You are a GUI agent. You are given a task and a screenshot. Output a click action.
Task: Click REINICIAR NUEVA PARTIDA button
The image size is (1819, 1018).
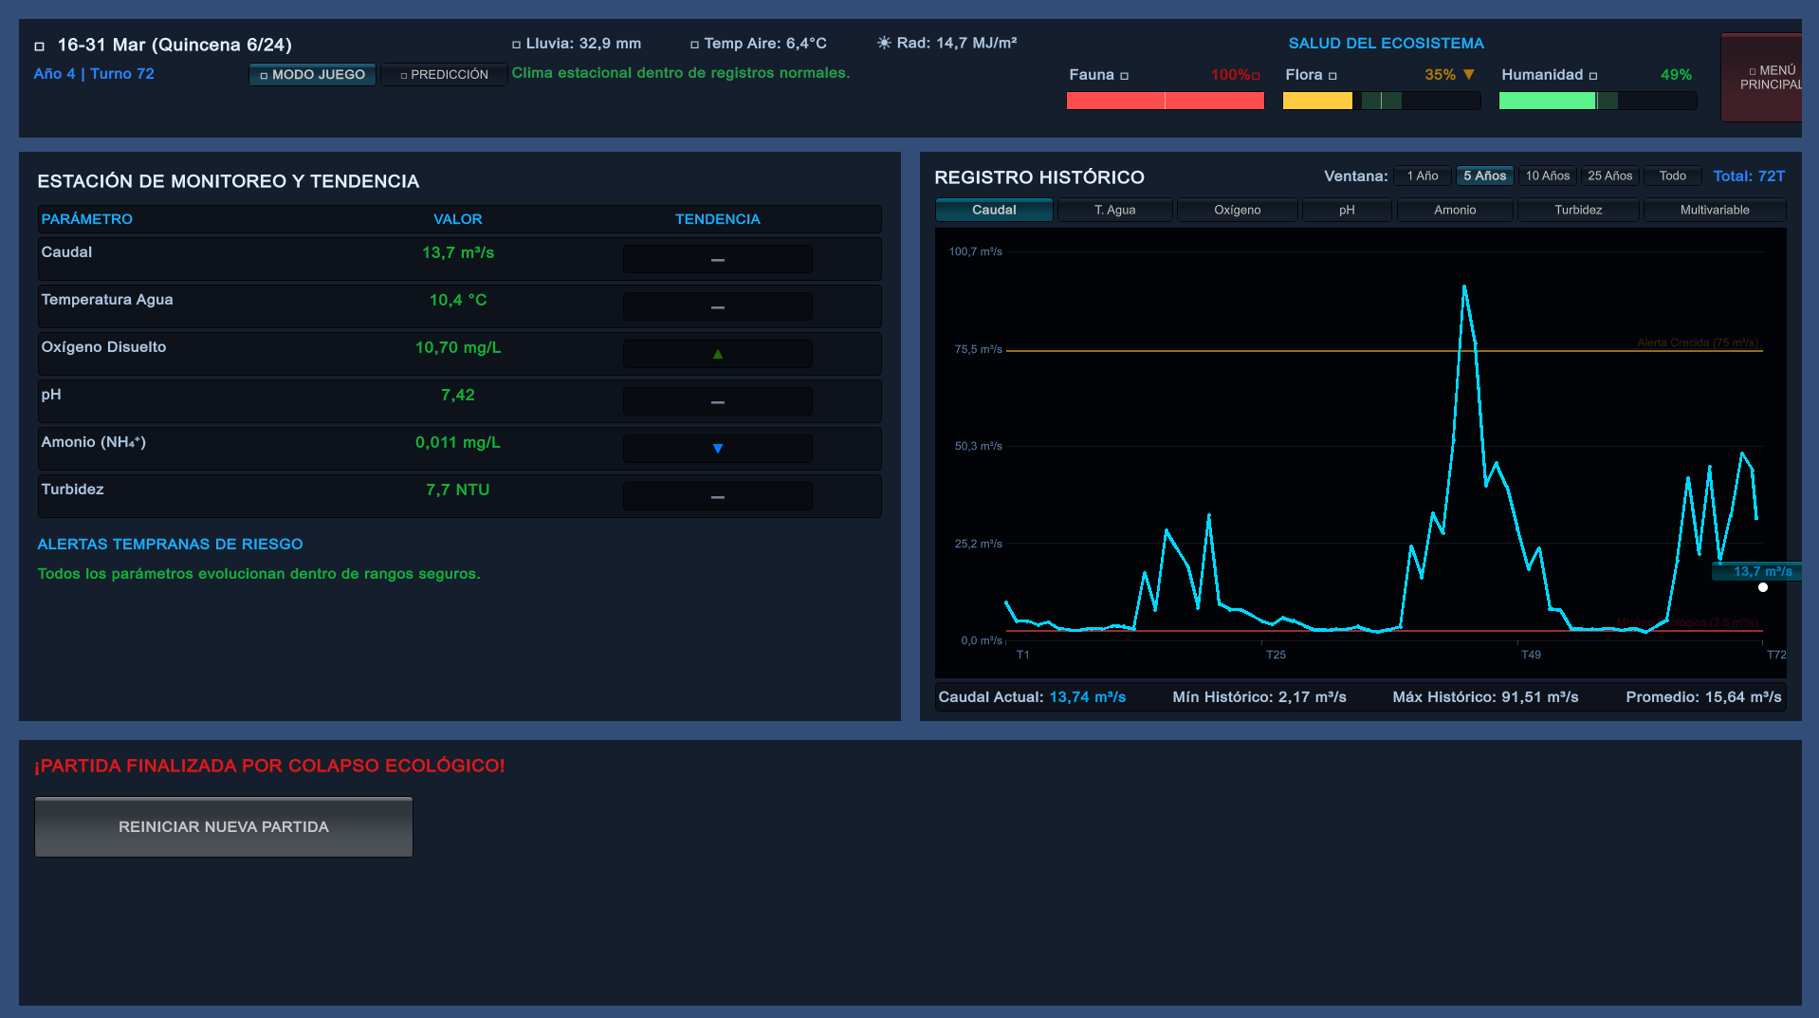224,826
